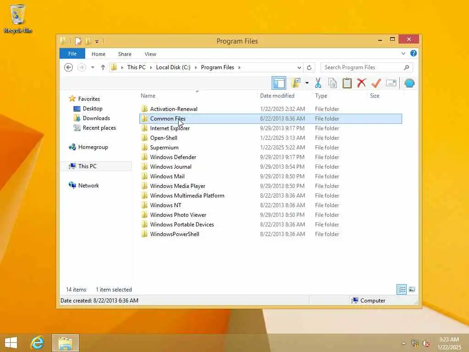
Task: Select the Windows NT folder icon
Action: point(144,205)
